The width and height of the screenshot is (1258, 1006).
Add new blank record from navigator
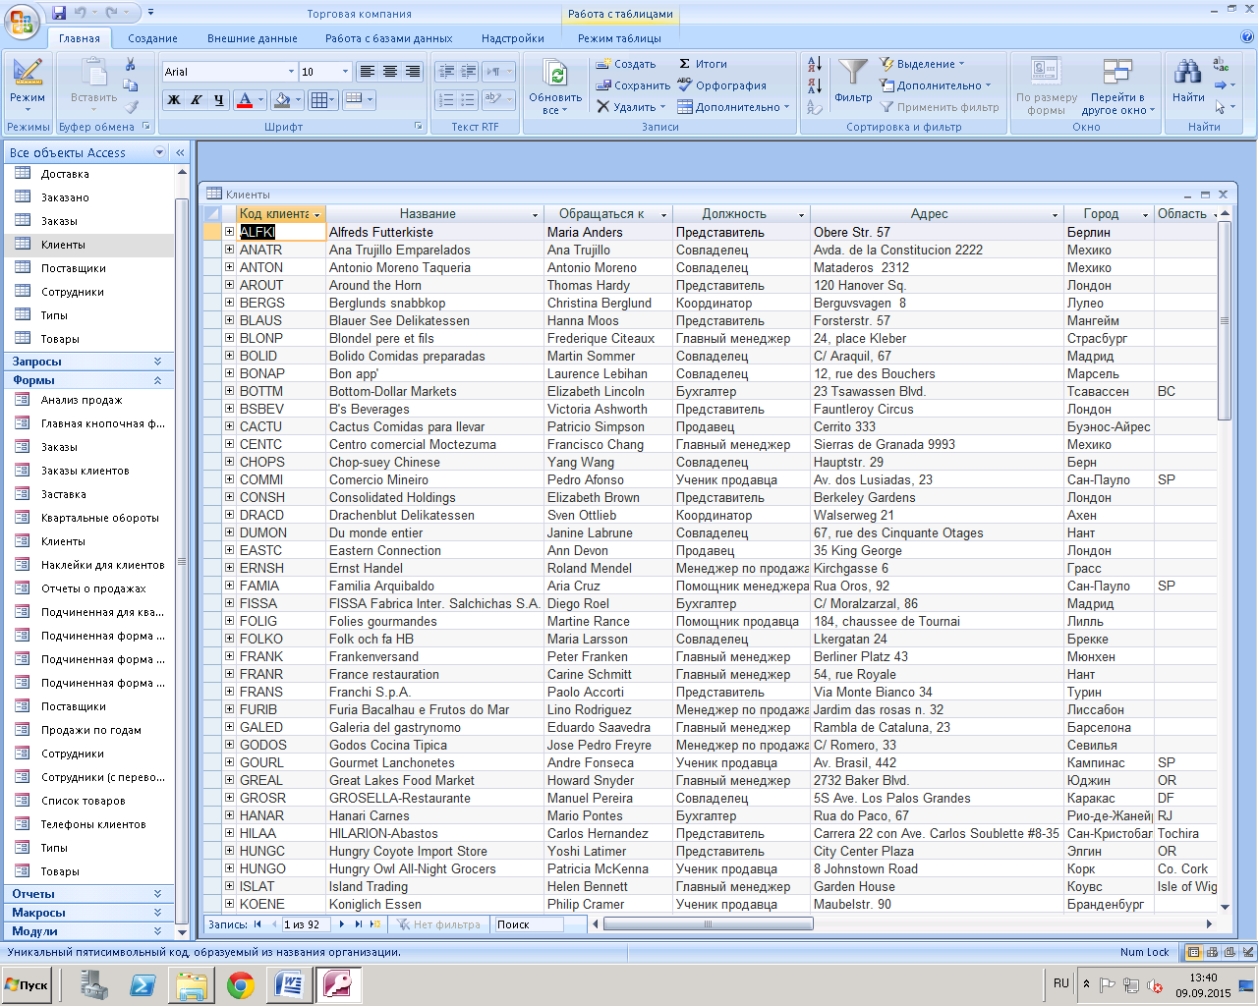375,924
